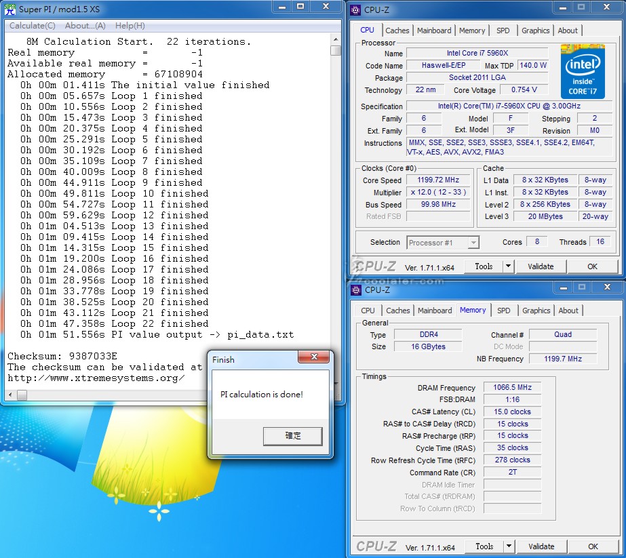This screenshot has height=558, width=626.
Task: Click the CAS# Latency value 15.0 clocks
Action: point(512,412)
